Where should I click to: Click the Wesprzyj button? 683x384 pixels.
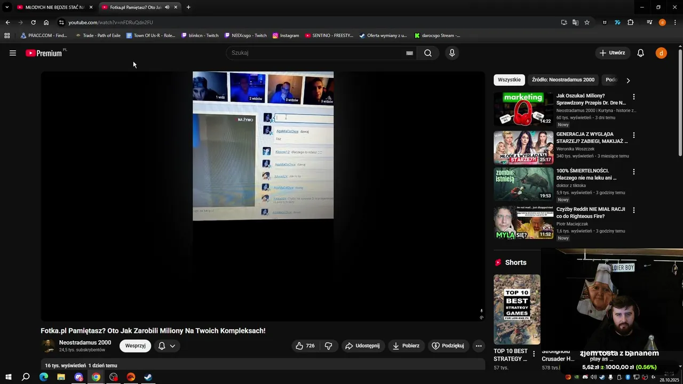click(136, 346)
